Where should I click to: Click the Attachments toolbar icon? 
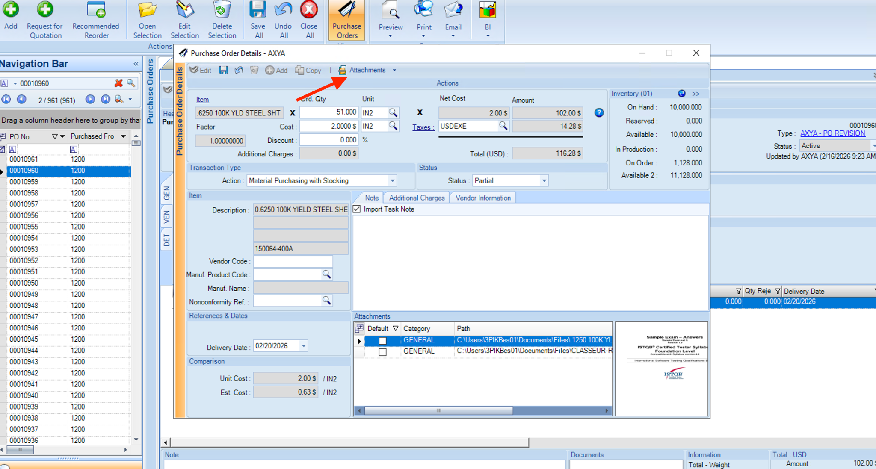pyautogui.click(x=343, y=70)
